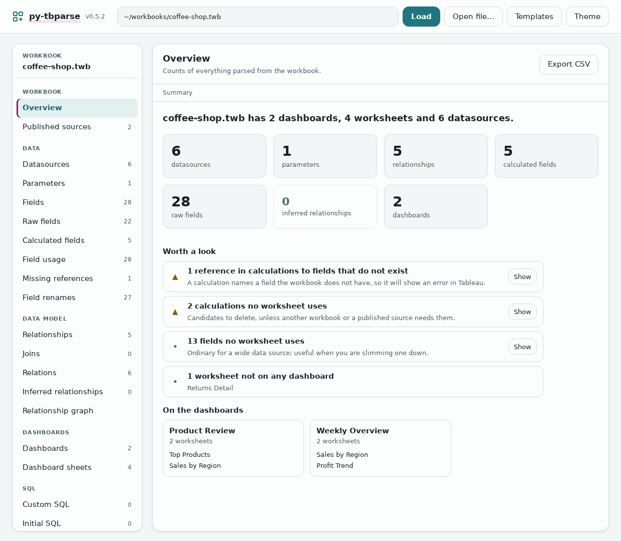Open the Relations sidebar item
The height and width of the screenshot is (541, 621).
pos(77,373)
